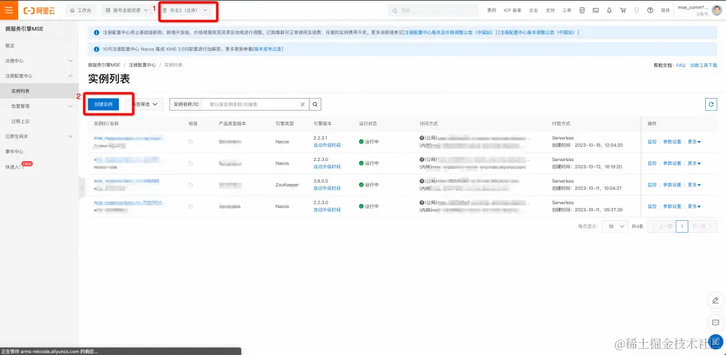
Task: Click 参数设置 for the 2.2.3.1 instance
Action: (672, 142)
